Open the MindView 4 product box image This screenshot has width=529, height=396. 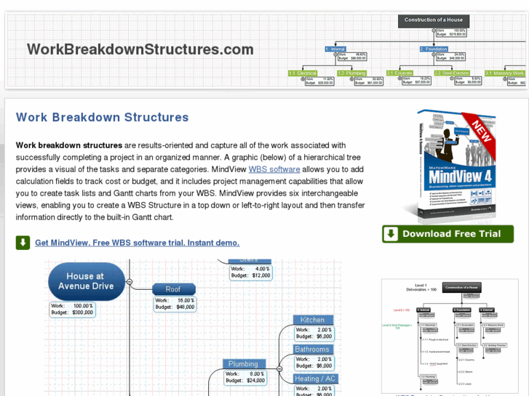point(456,166)
